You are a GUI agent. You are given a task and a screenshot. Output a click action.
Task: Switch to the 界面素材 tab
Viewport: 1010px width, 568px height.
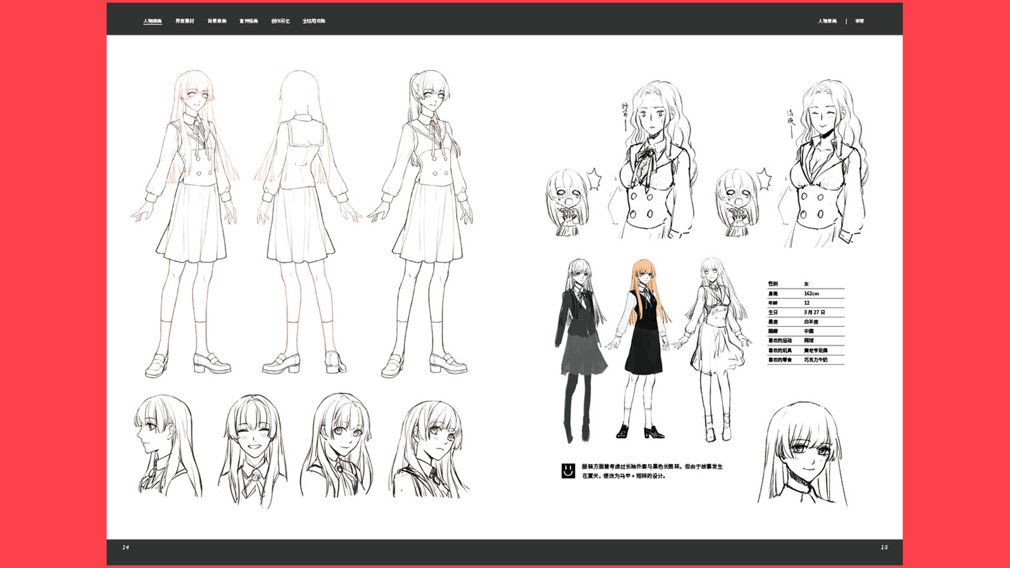pyautogui.click(x=185, y=21)
